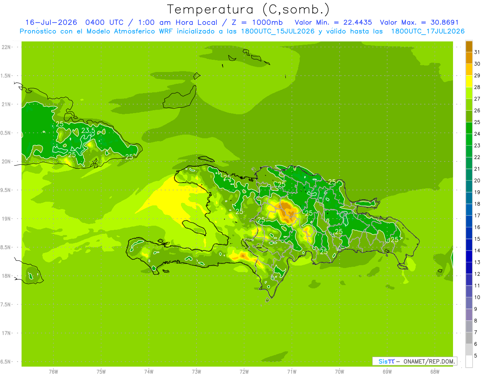Click the 23.5 contour label over Cuba
This screenshot has height=377, width=488.
point(88,131)
